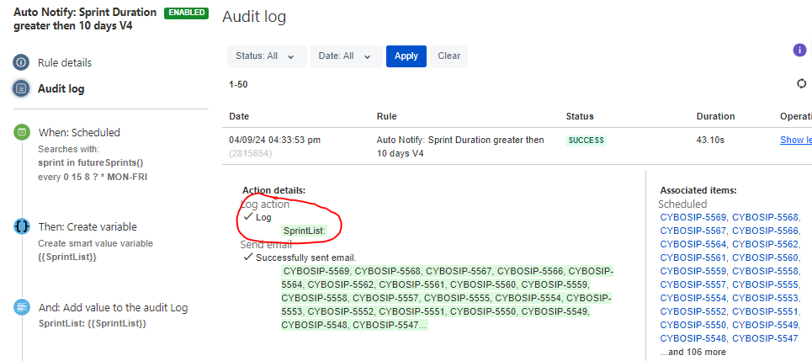
Task: Open associated issue CYBOSIP-5550
Action: (693, 325)
